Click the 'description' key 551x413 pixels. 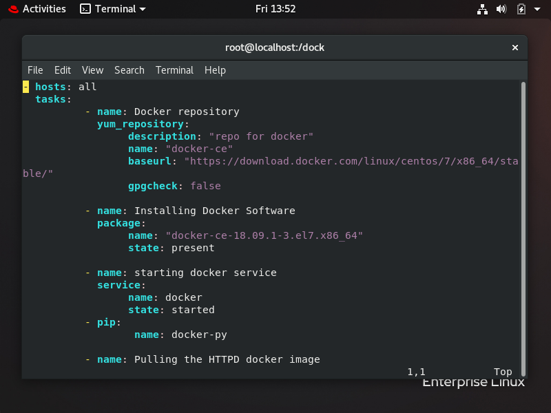[x=162, y=136]
